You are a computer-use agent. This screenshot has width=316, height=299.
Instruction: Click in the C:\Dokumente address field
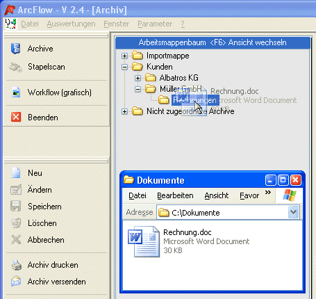[222, 212]
